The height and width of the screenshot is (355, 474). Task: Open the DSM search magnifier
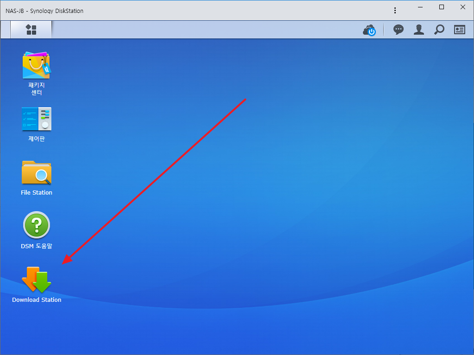(439, 30)
